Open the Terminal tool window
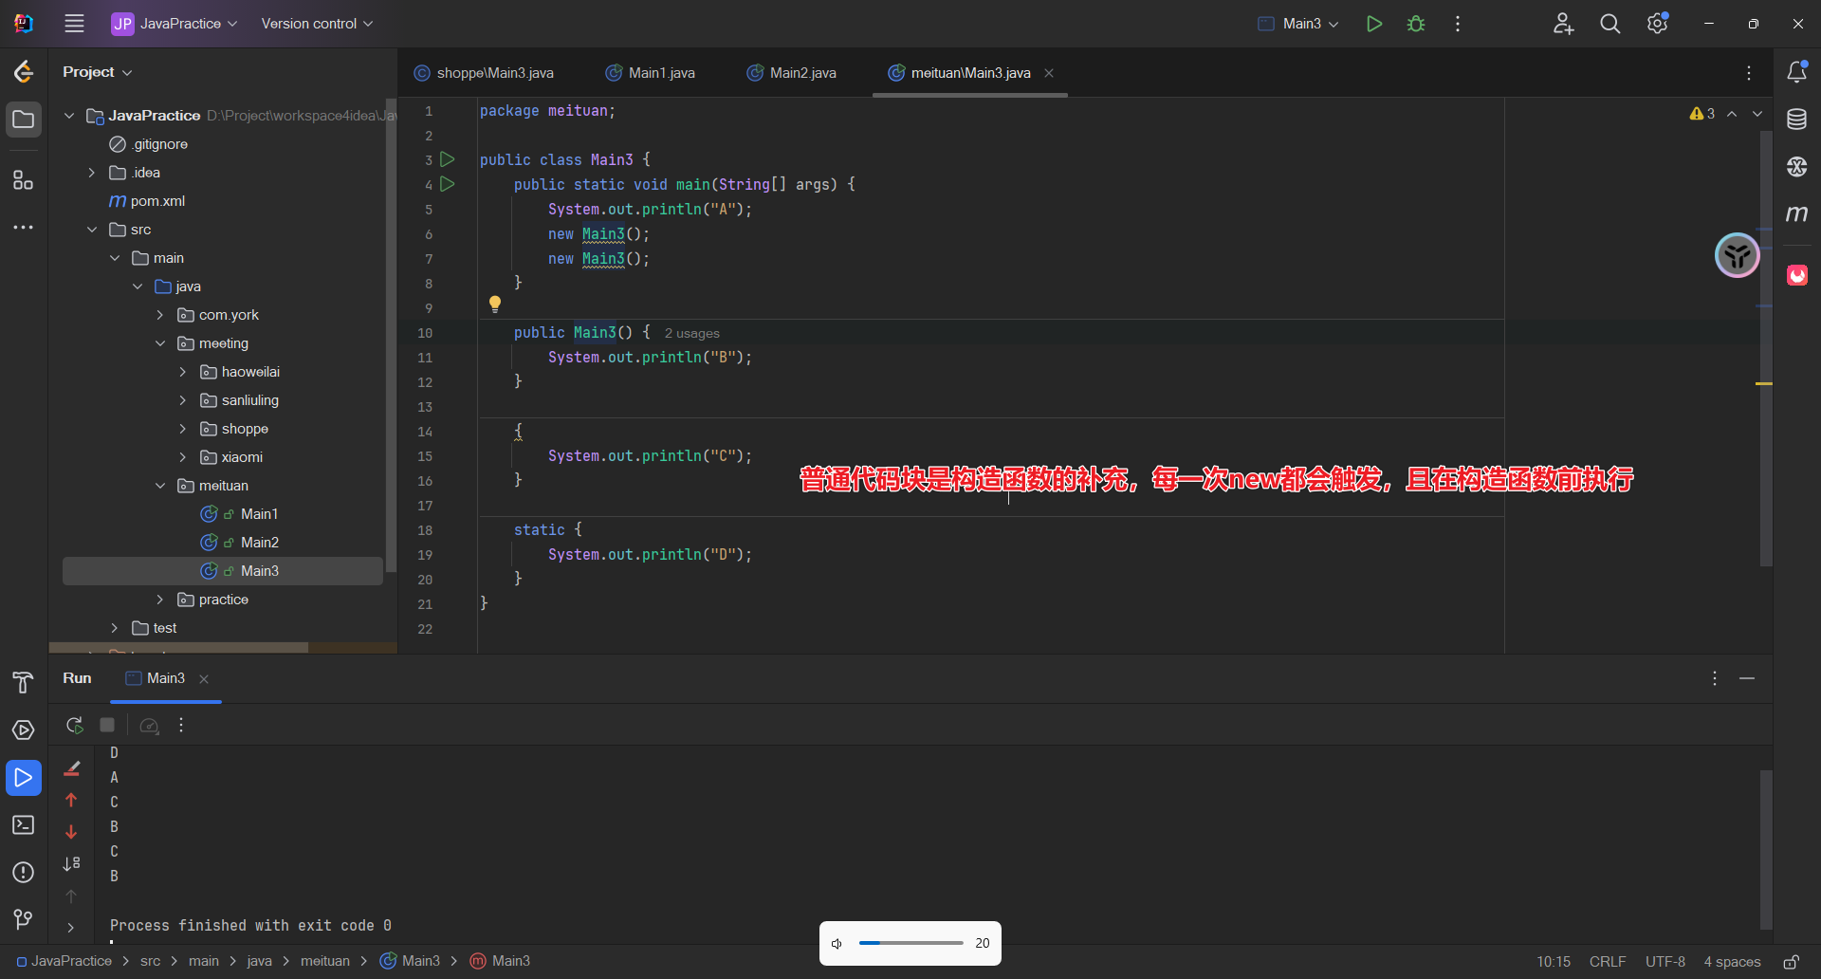 click(24, 825)
